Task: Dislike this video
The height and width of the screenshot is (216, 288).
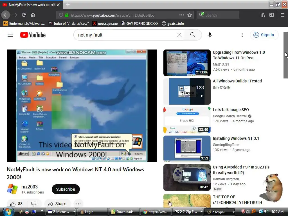Action: 34,204
